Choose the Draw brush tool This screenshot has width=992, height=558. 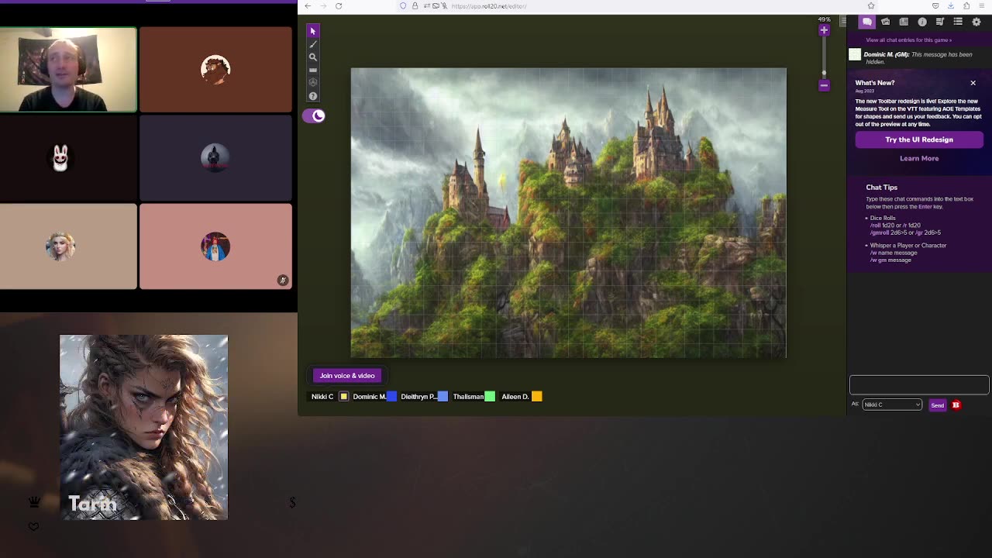pos(313,44)
